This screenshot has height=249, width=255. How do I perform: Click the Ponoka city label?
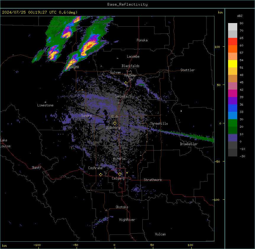click(x=142, y=40)
